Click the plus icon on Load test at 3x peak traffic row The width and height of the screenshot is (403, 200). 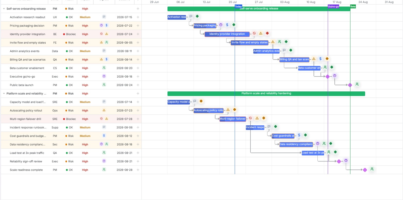pos(138,153)
